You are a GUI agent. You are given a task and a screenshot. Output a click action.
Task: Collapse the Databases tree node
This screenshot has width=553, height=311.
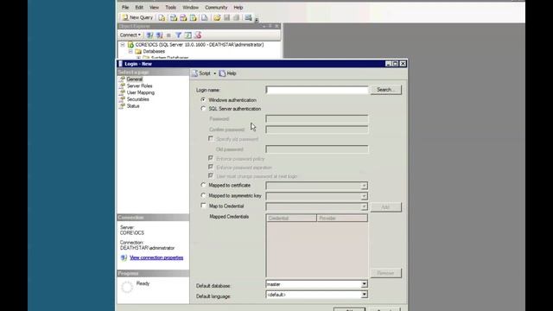pos(130,52)
